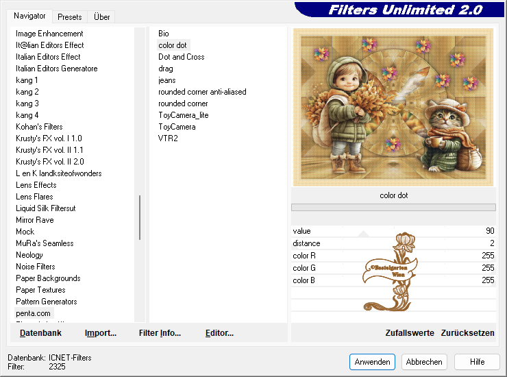The height and width of the screenshot is (377, 507).
Task: Select Pattern Generators category
Action: [46, 302]
